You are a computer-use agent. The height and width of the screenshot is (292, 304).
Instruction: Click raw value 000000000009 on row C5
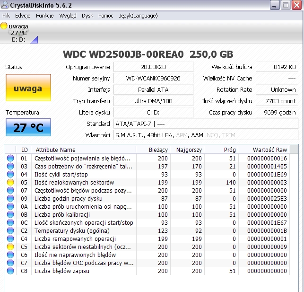[x=267, y=247]
